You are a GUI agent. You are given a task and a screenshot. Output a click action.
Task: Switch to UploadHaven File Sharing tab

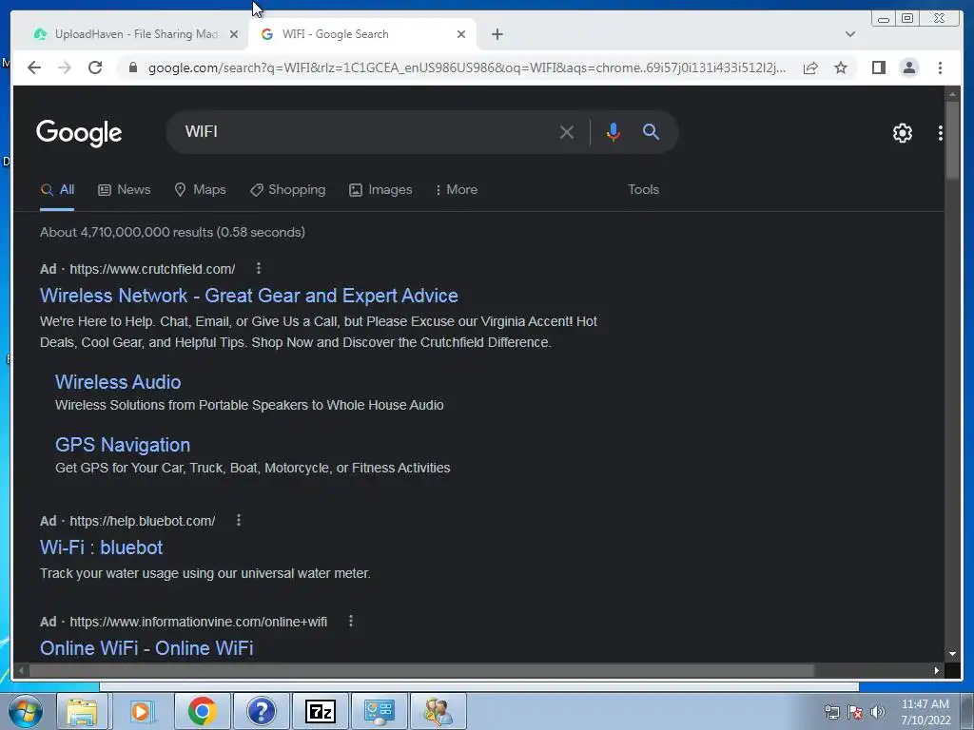tap(127, 34)
